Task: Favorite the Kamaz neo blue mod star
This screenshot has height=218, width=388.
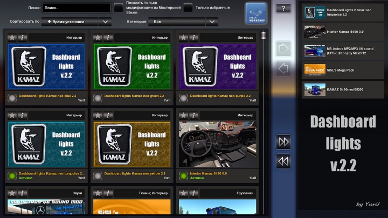Action: pos(12,38)
